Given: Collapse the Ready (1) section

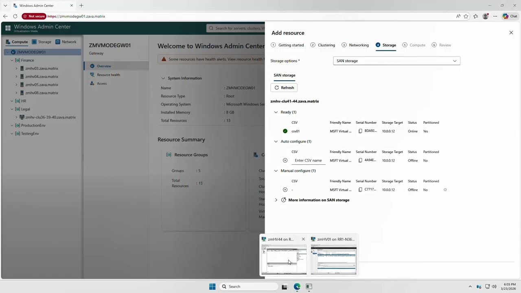Looking at the screenshot, I should (x=276, y=112).
